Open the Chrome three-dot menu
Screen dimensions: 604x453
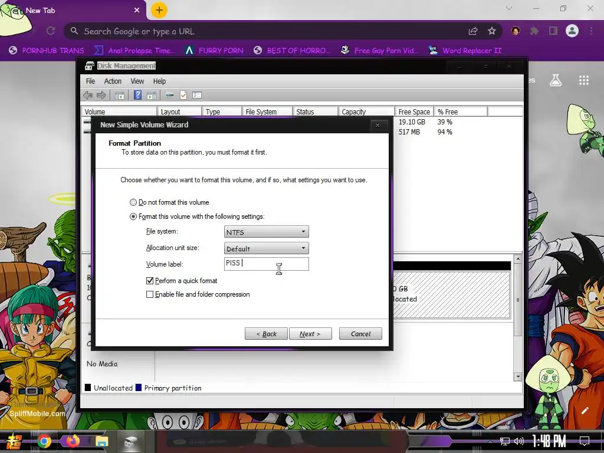click(x=591, y=31)
